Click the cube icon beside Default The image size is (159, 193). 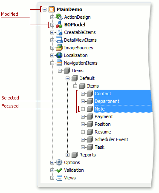pyautogui.click(x=75, y=78)
